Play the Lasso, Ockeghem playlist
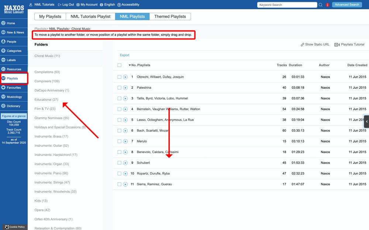Screen dimensions: 369x230 click(125, 120)
